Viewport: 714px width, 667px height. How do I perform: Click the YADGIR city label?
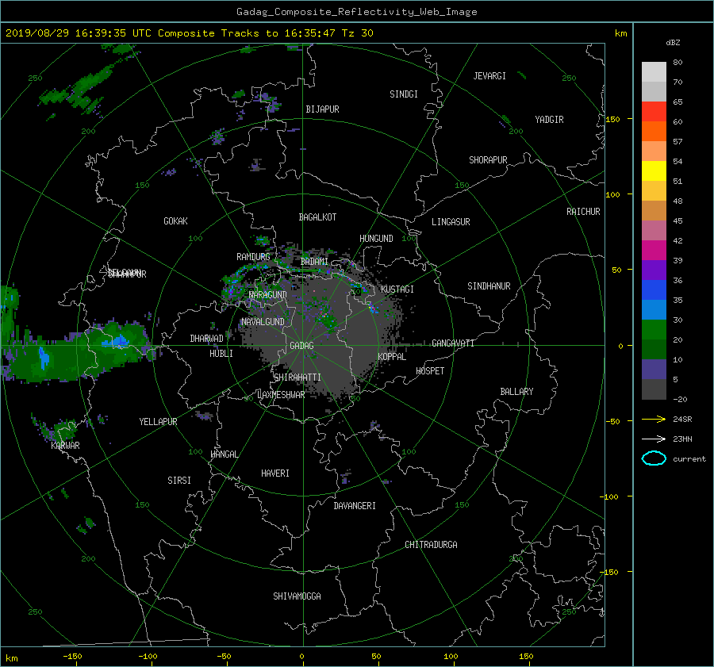(x=549, y=120)
